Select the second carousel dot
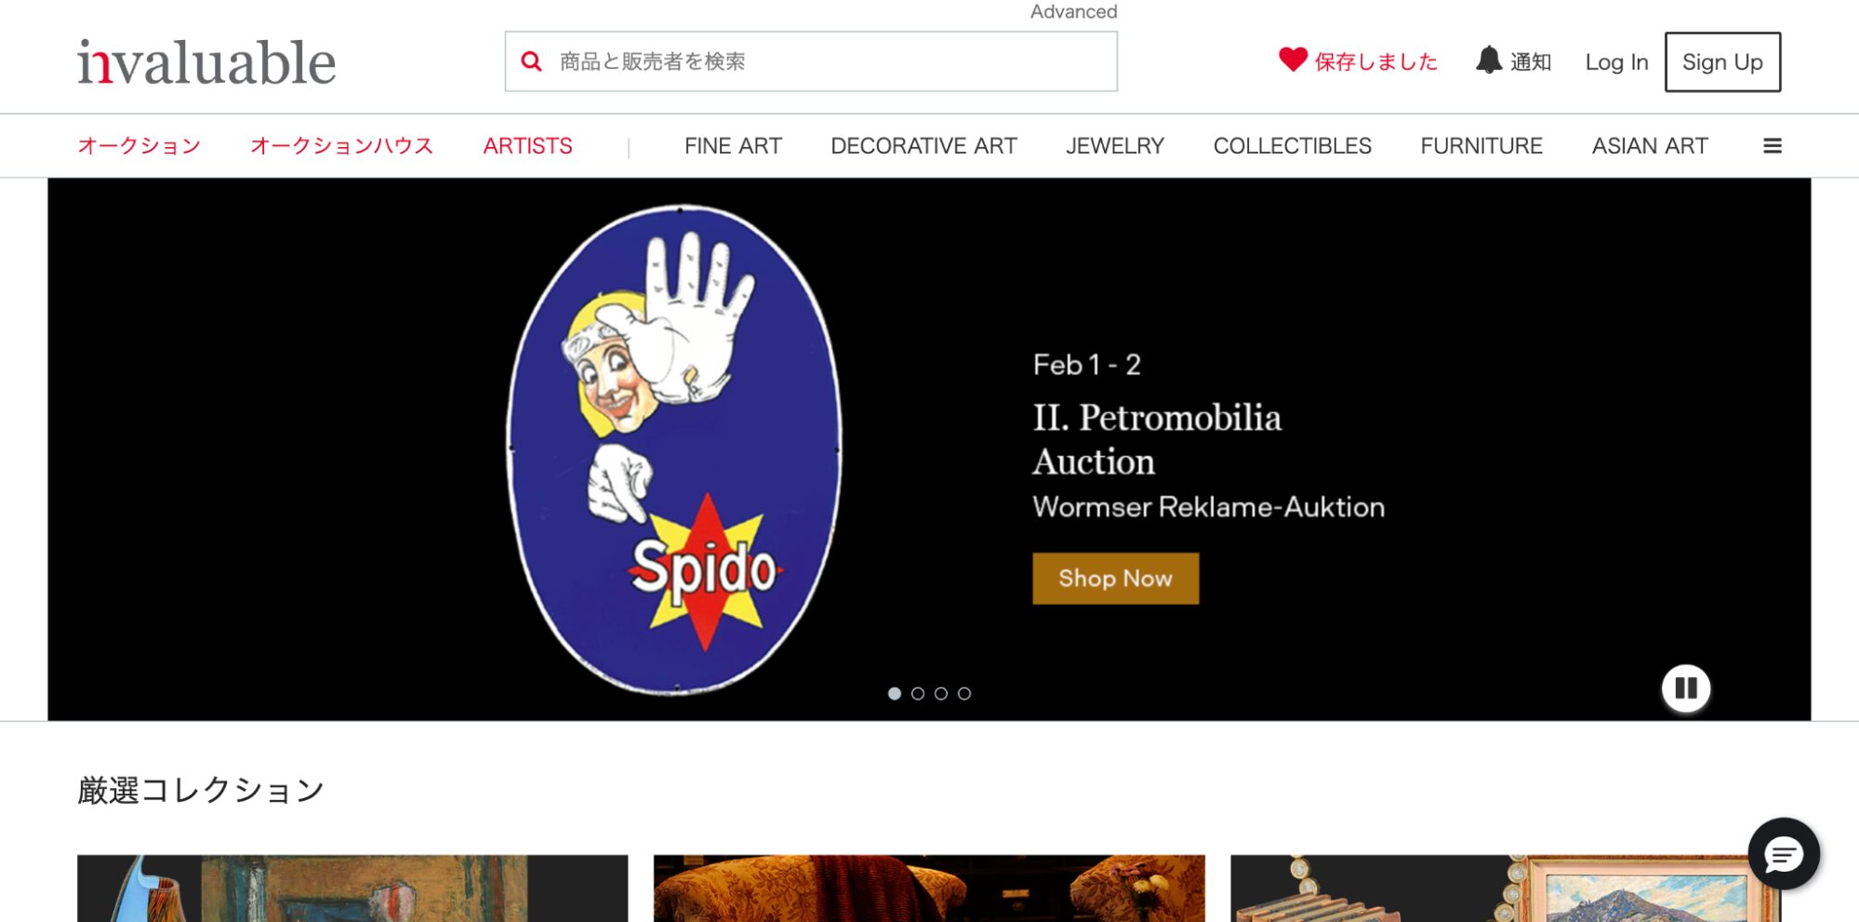This screenshot has height=922, width=1859. click(918, 693)
